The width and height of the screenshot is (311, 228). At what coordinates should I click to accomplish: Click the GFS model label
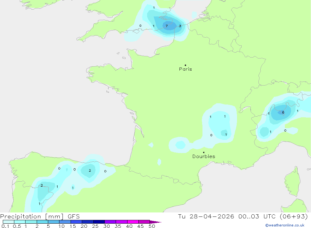(x=74, y=216)
